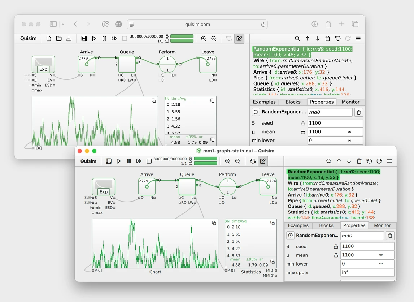The height and width of the screenshot is (302, 414).
Task: Switch to Blocks tab in front window
Action: pos(326,225)
